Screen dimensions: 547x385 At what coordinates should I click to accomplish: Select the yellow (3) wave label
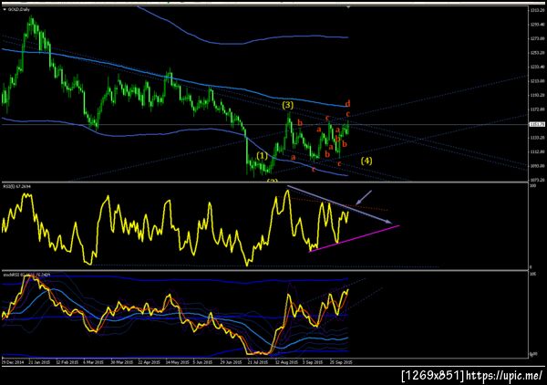pyautogui.click(x=288, y=105)
